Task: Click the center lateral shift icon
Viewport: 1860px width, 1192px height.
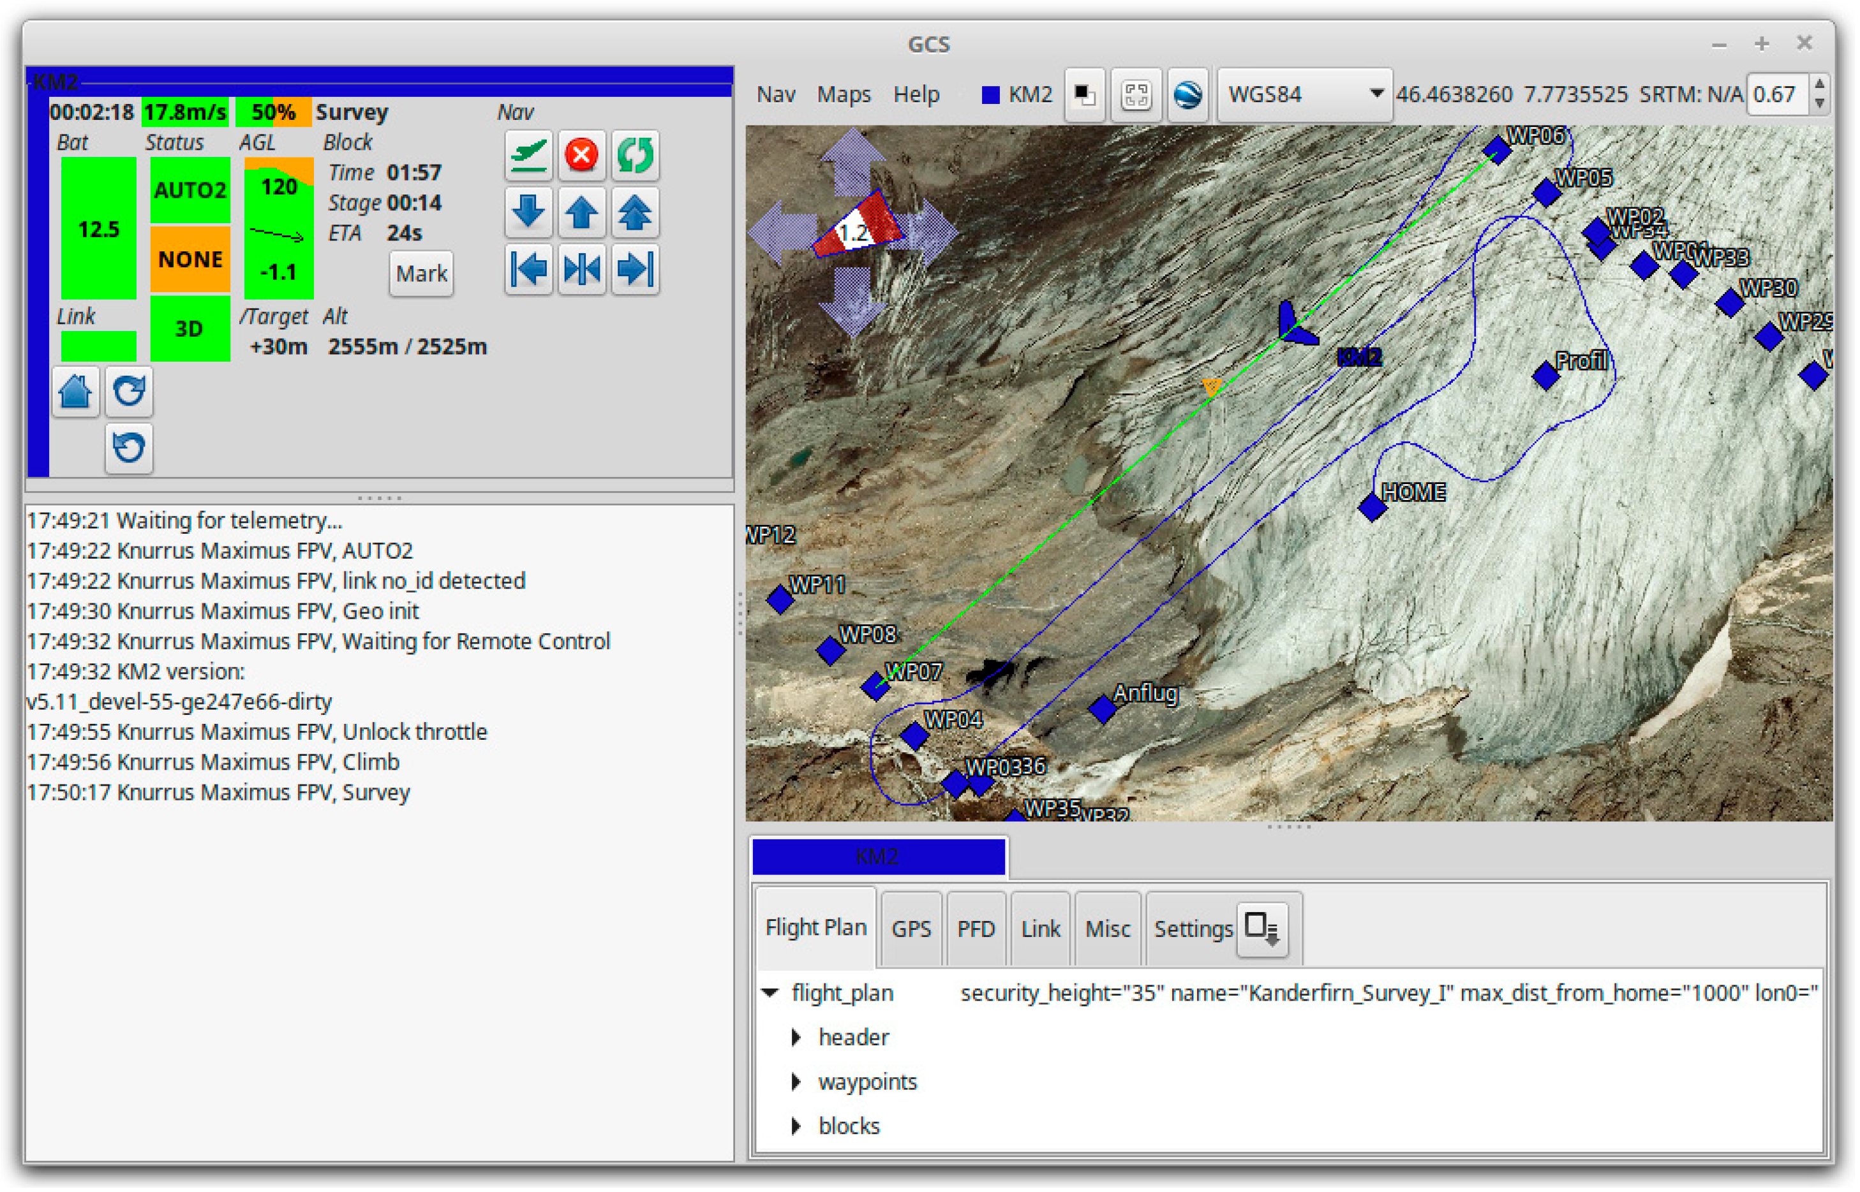Action: pos(581,269)
